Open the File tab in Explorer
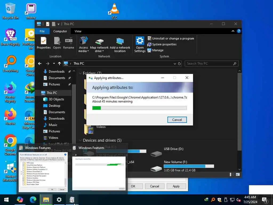Image resolution: width=273 pixels, height=205 pixels. point(42,31)
